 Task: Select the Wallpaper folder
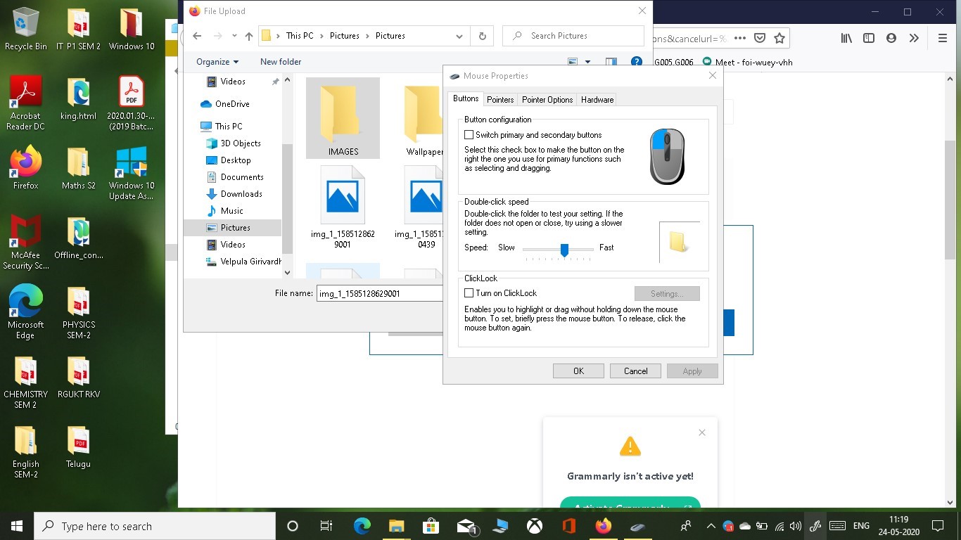pos(424,118)
